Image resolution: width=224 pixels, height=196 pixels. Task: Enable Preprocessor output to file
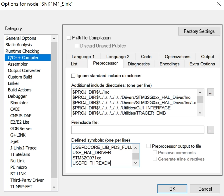[x=149, y=146]
